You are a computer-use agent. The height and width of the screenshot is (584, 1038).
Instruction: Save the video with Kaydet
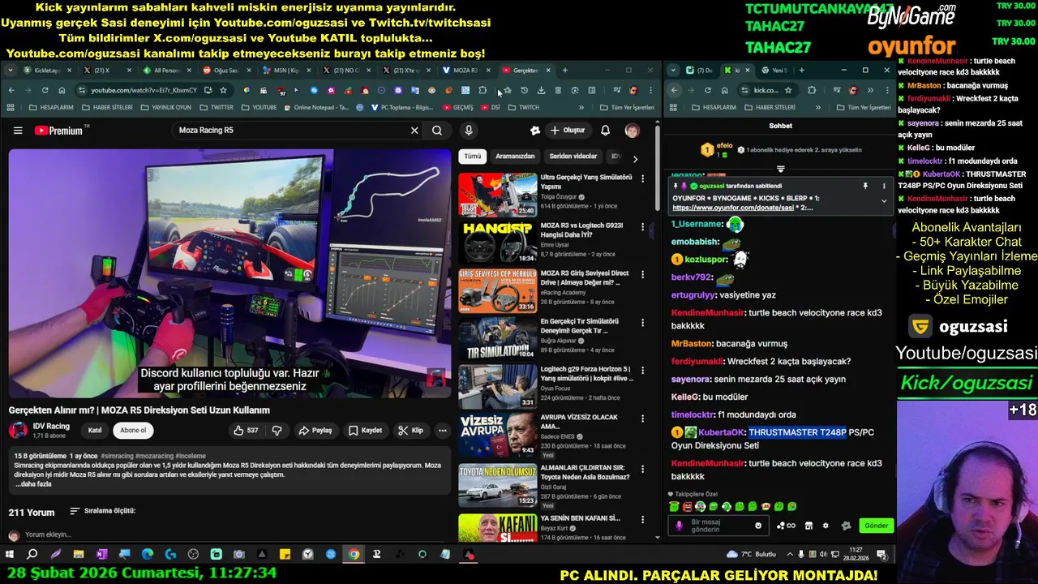pos(365,431)
